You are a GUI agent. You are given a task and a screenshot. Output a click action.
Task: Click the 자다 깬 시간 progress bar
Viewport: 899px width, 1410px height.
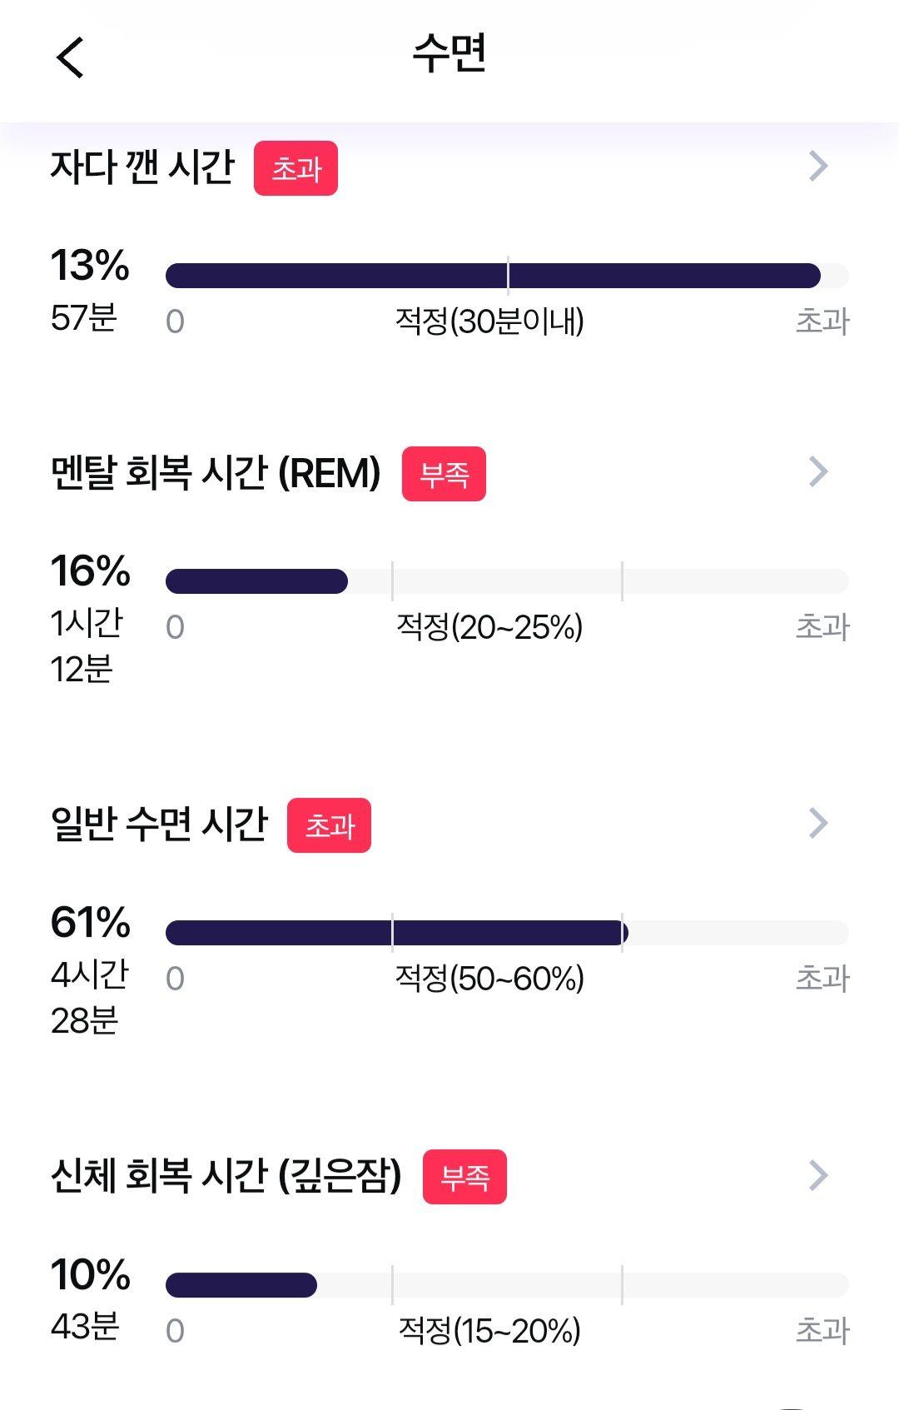(507, 276)
